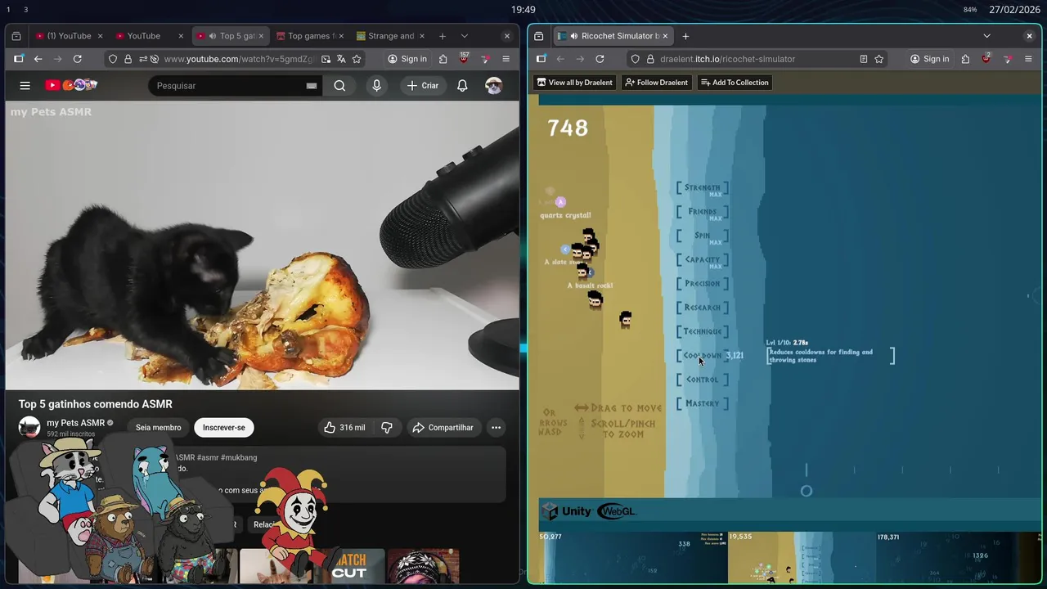
Task: Go back in YouTube window
Action: pos(38,59)
